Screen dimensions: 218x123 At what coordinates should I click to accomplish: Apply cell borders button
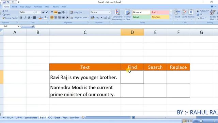(x=34, y=18)
